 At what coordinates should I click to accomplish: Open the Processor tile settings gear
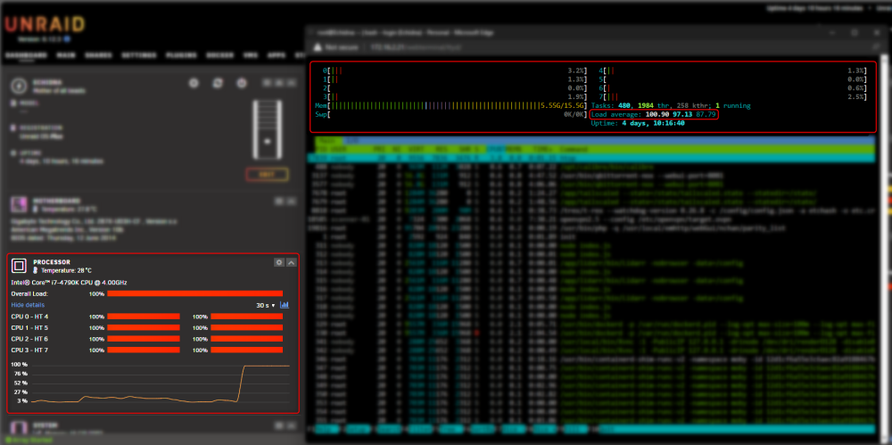click(x=278, y=262)
